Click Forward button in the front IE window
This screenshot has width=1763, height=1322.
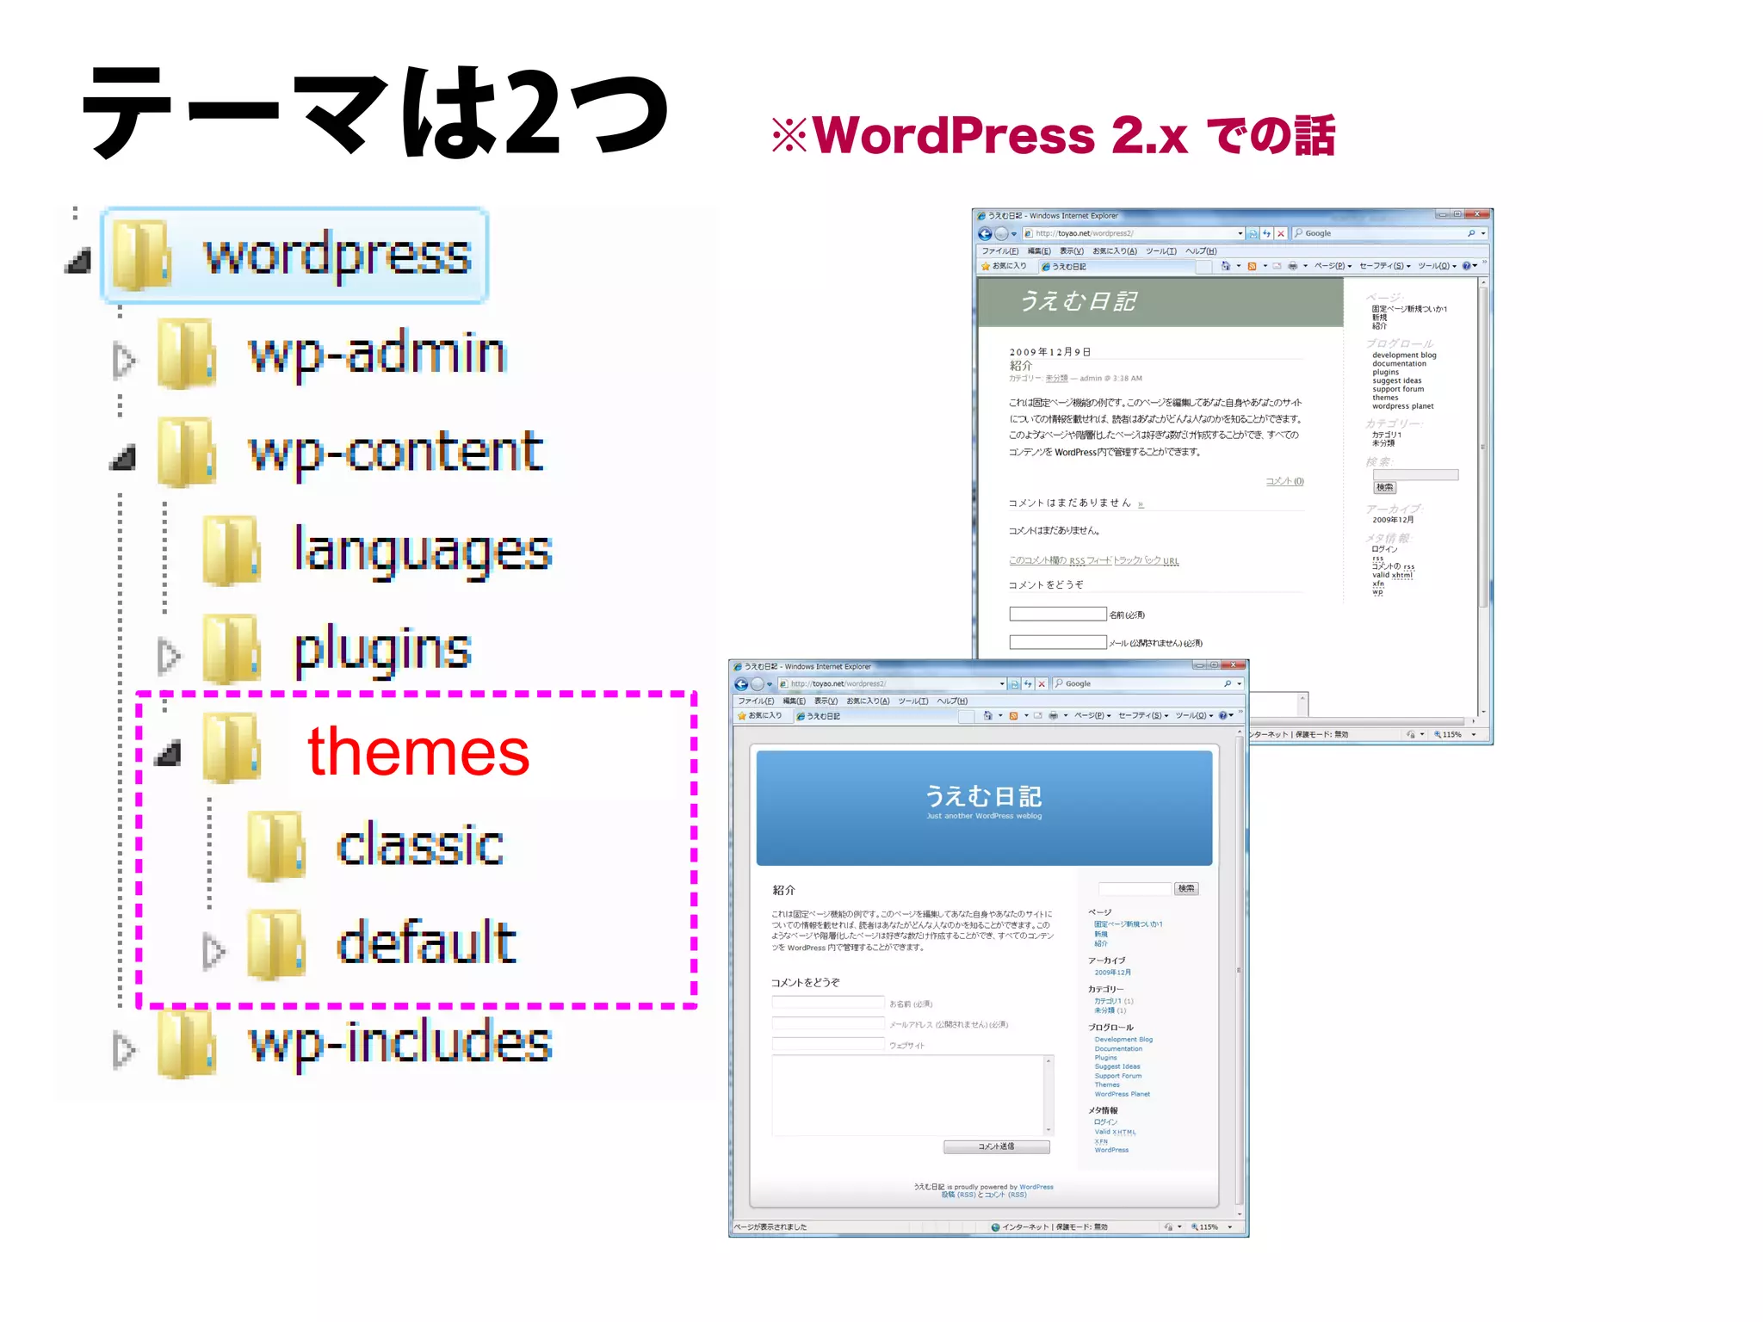coord(757,684)
